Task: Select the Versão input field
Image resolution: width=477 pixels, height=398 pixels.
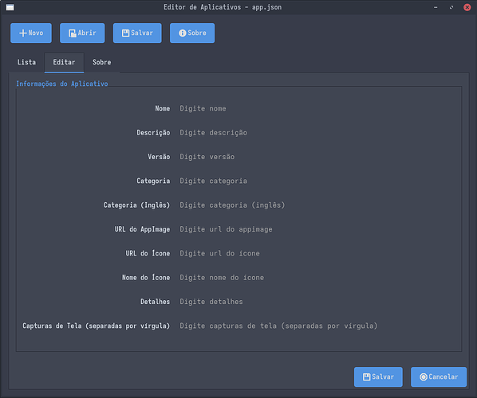Action: [x=317, y=157]
